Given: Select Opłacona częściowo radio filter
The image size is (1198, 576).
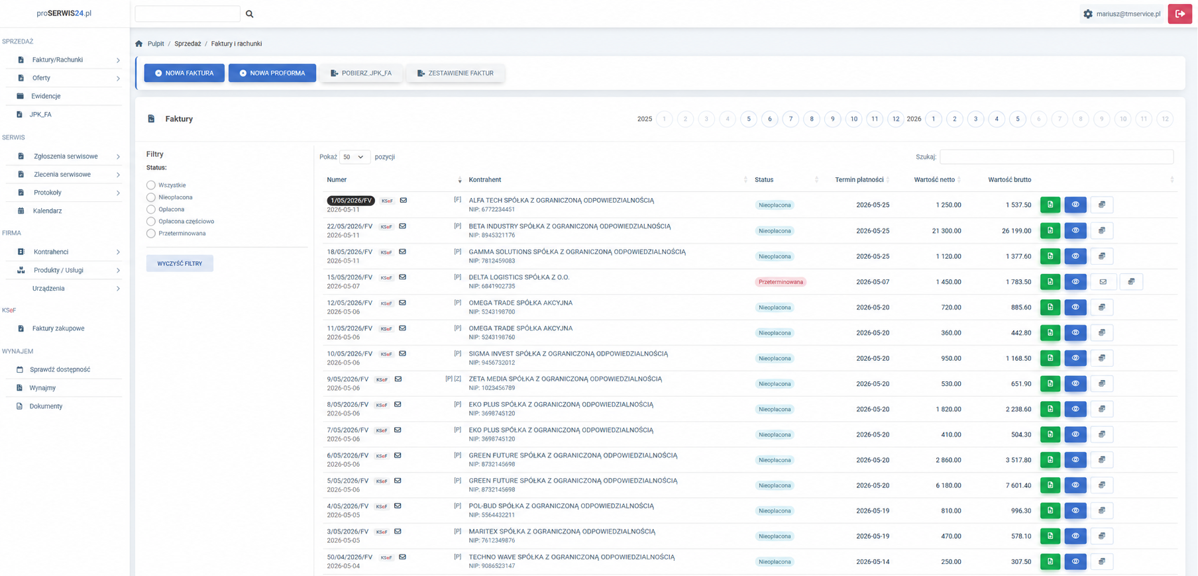Looking at the screenshot, I should (x=151, y=221).
